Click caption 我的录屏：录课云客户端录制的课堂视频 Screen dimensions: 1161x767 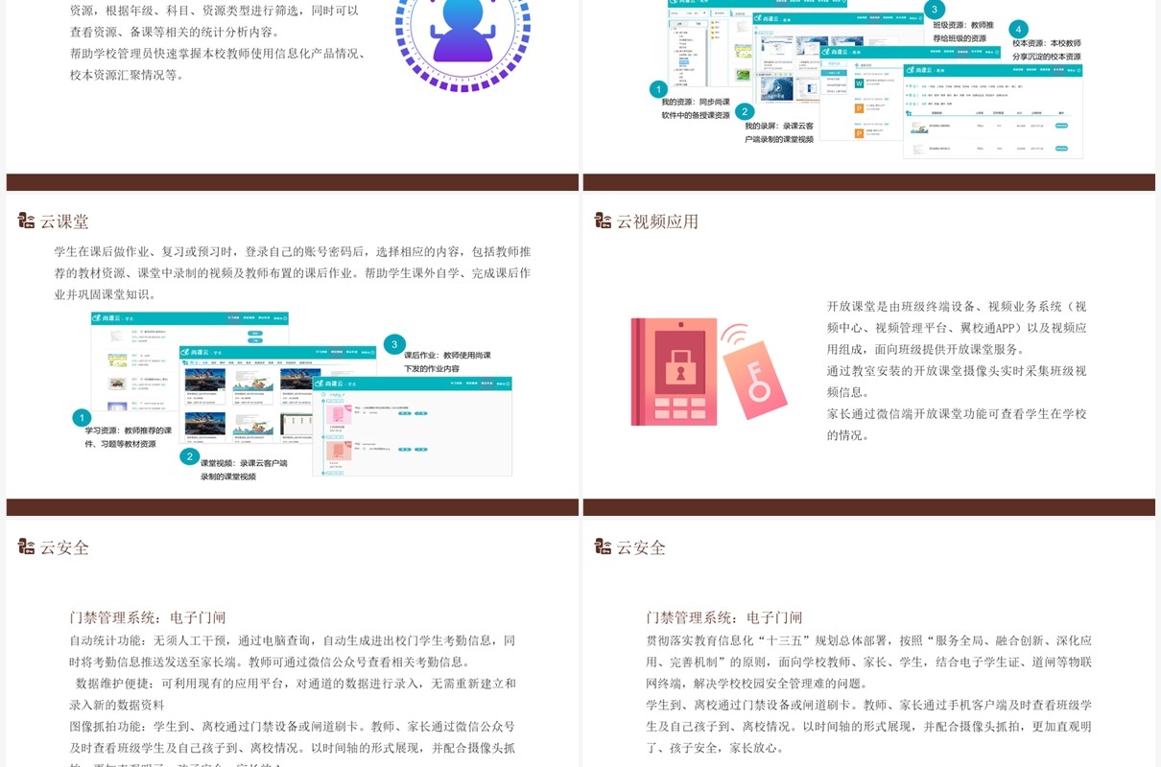(x=779, y=132)
